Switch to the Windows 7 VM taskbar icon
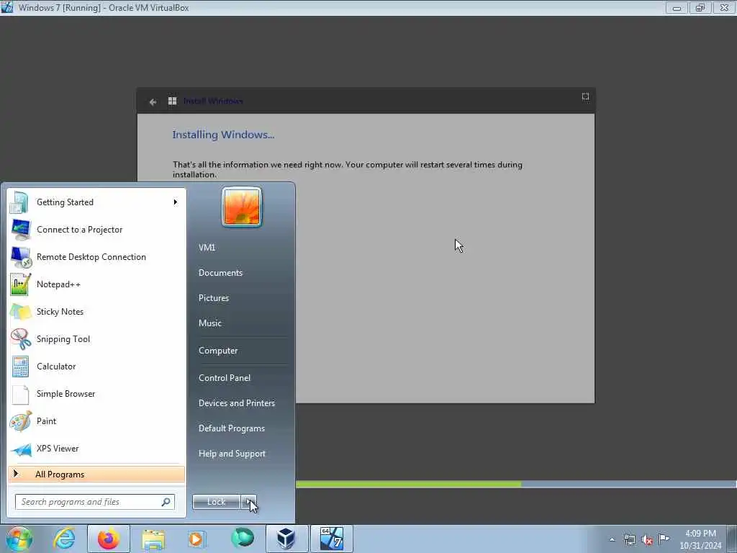Image resolution: width=737 pixels, height=553 pixels. (x=331, y=539)
